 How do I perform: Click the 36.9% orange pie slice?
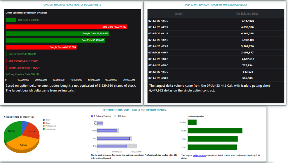point(23,144)
